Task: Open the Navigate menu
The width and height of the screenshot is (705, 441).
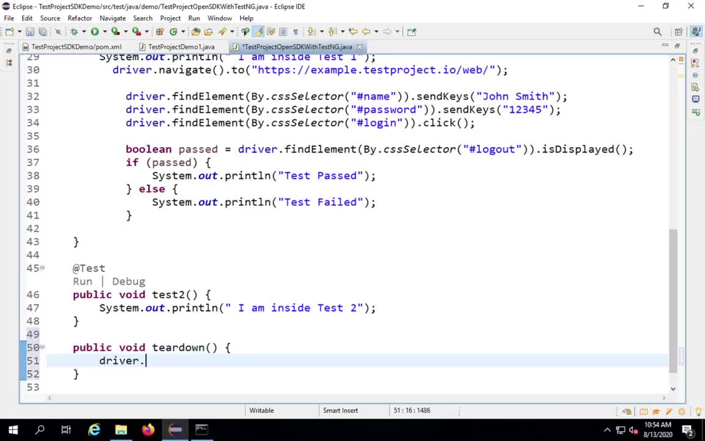Action: [x=113, y=18]
